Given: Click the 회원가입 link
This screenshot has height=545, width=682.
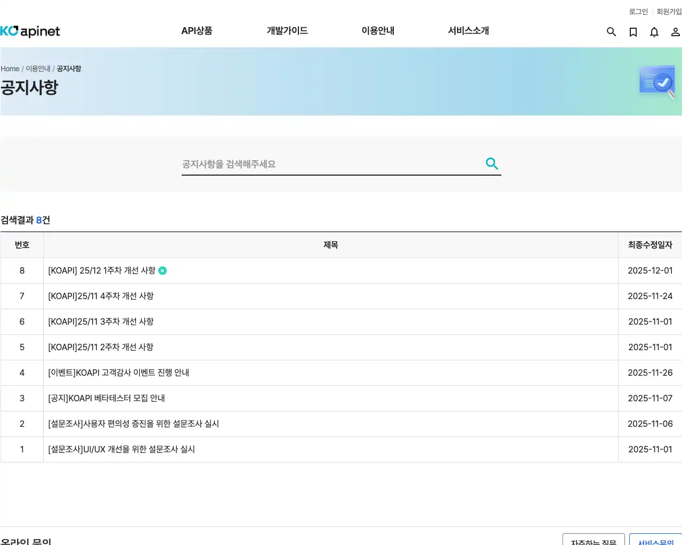Looking at the screenshot, I should (669, 11).
